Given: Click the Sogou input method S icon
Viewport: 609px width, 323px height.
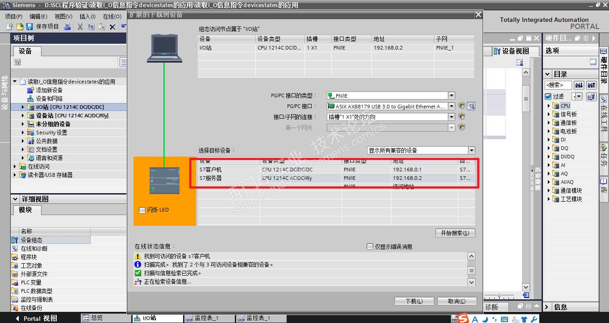Looking at the screenshot, I should click(463, 319).
